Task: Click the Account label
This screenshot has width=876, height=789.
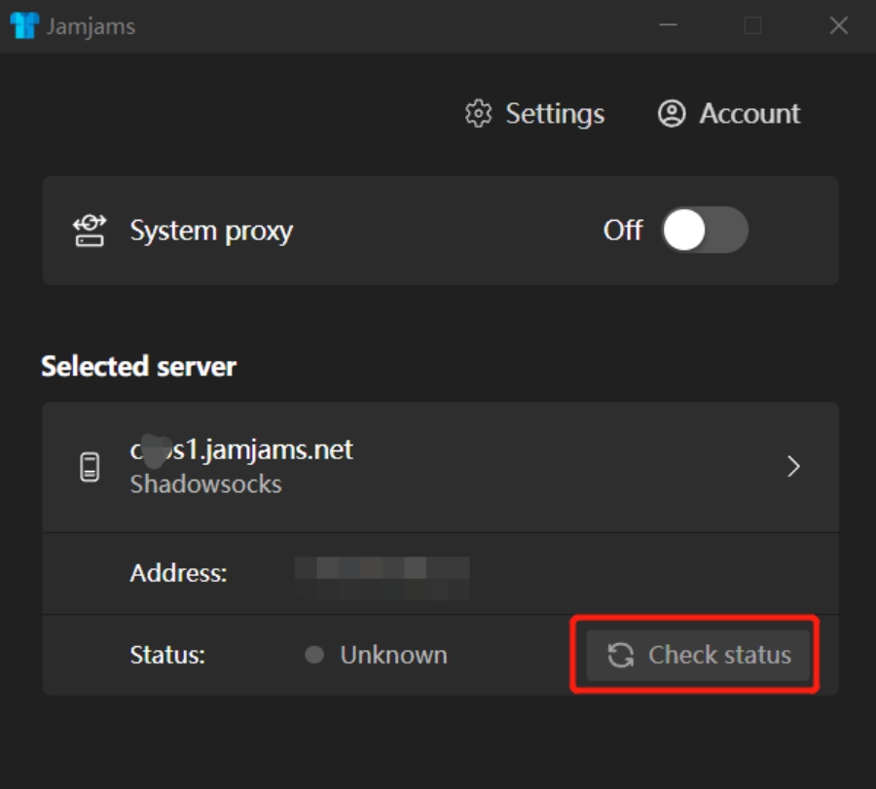Action: click(x=749, y=114)
